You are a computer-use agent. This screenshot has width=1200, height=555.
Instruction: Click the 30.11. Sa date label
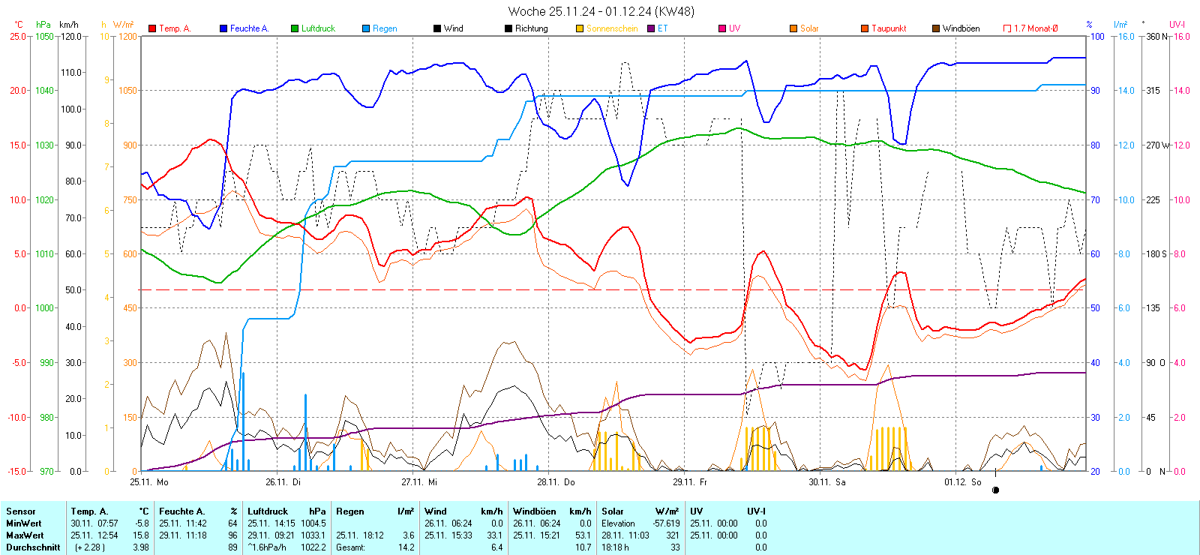point(826,482)
